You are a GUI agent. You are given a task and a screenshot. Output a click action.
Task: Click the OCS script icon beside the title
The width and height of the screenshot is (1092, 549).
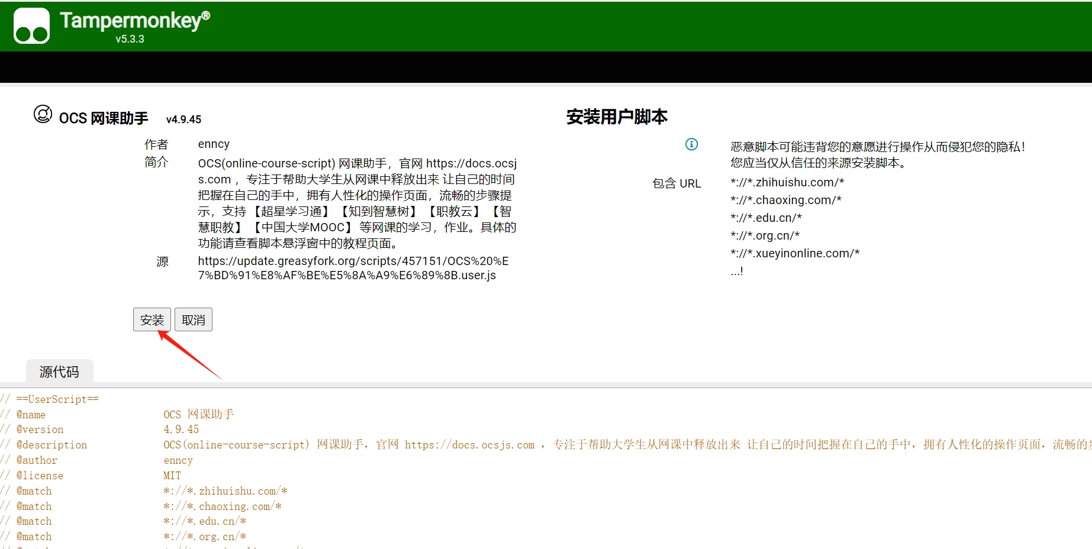[43, 114]
